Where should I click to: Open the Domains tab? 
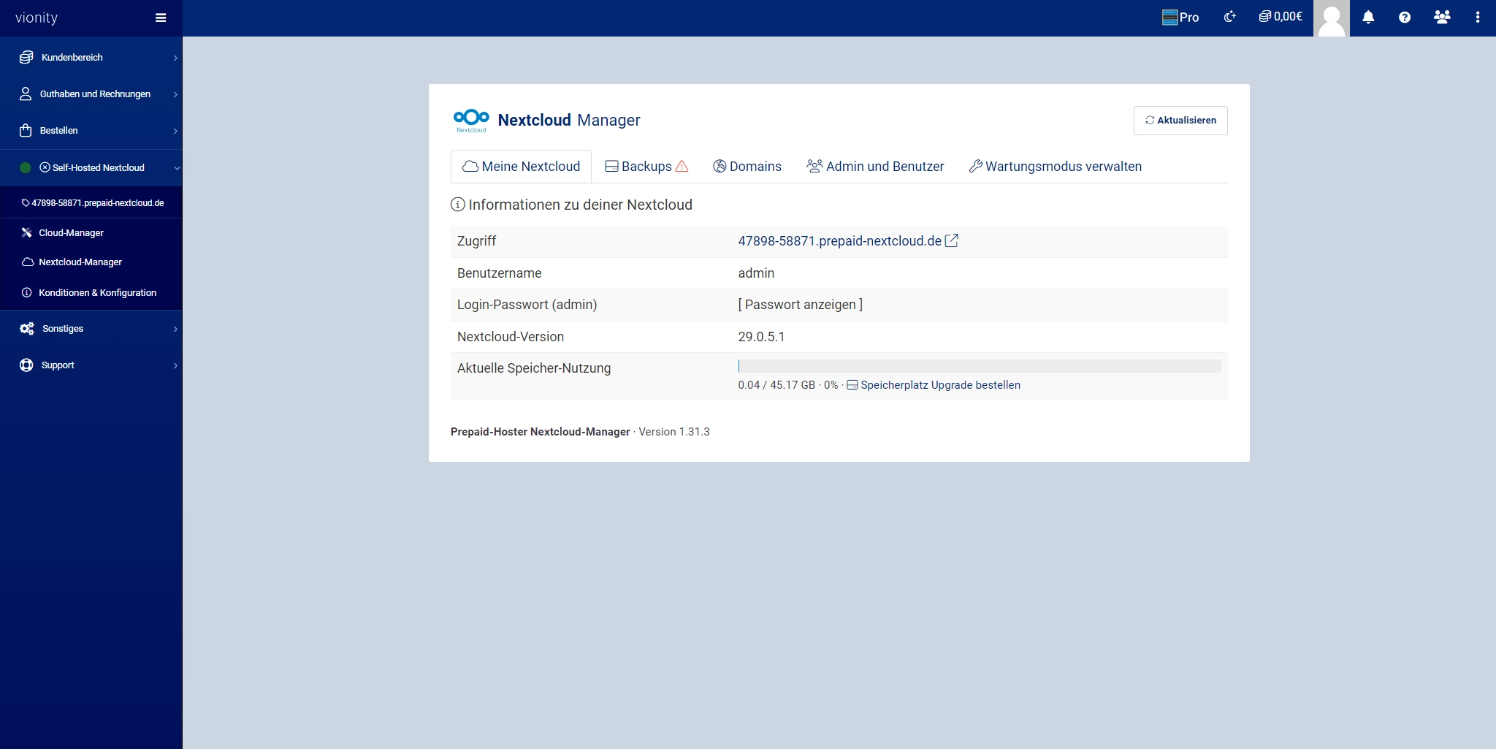click(747, 167)
